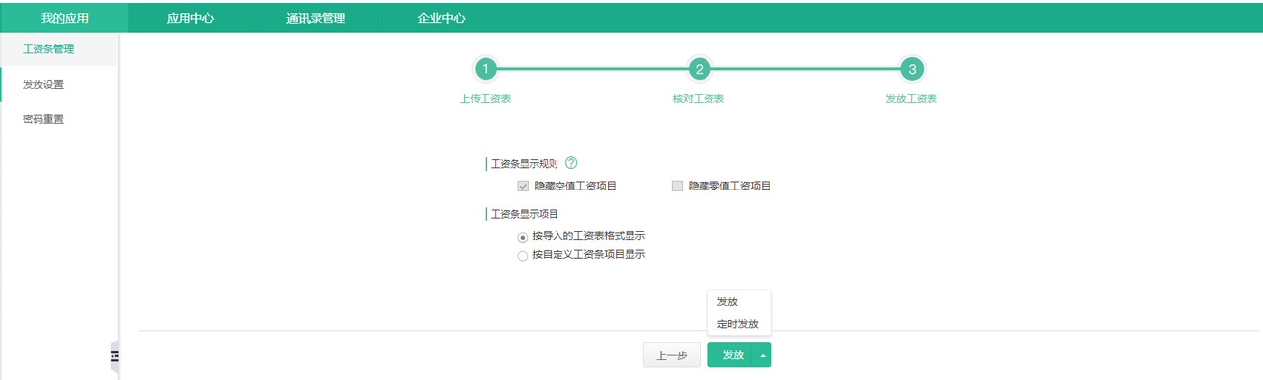Click the 工资条显示项目 heading
Screen dimensions: 1263x380
pos(524,214)
